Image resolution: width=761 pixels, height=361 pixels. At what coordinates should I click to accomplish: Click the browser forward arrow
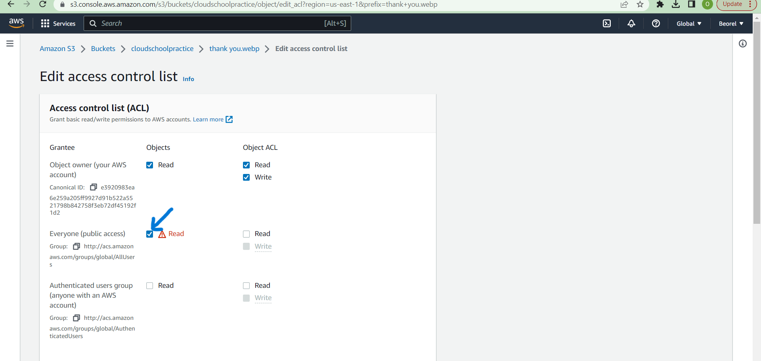(x=27, y=4)
